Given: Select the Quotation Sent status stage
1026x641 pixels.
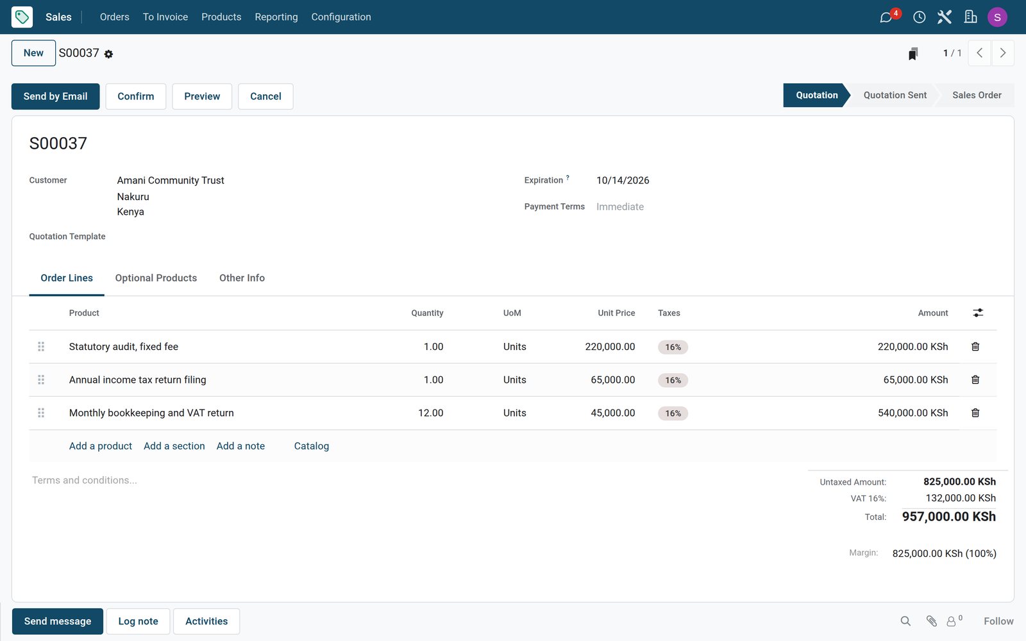Looking at the screenshot, I should [895, 95].
